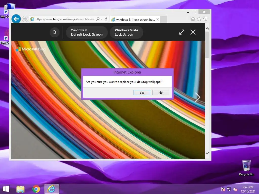Click the Action Center flag tray icon
This screenshot has height=194, width=259.
point(223,189)
